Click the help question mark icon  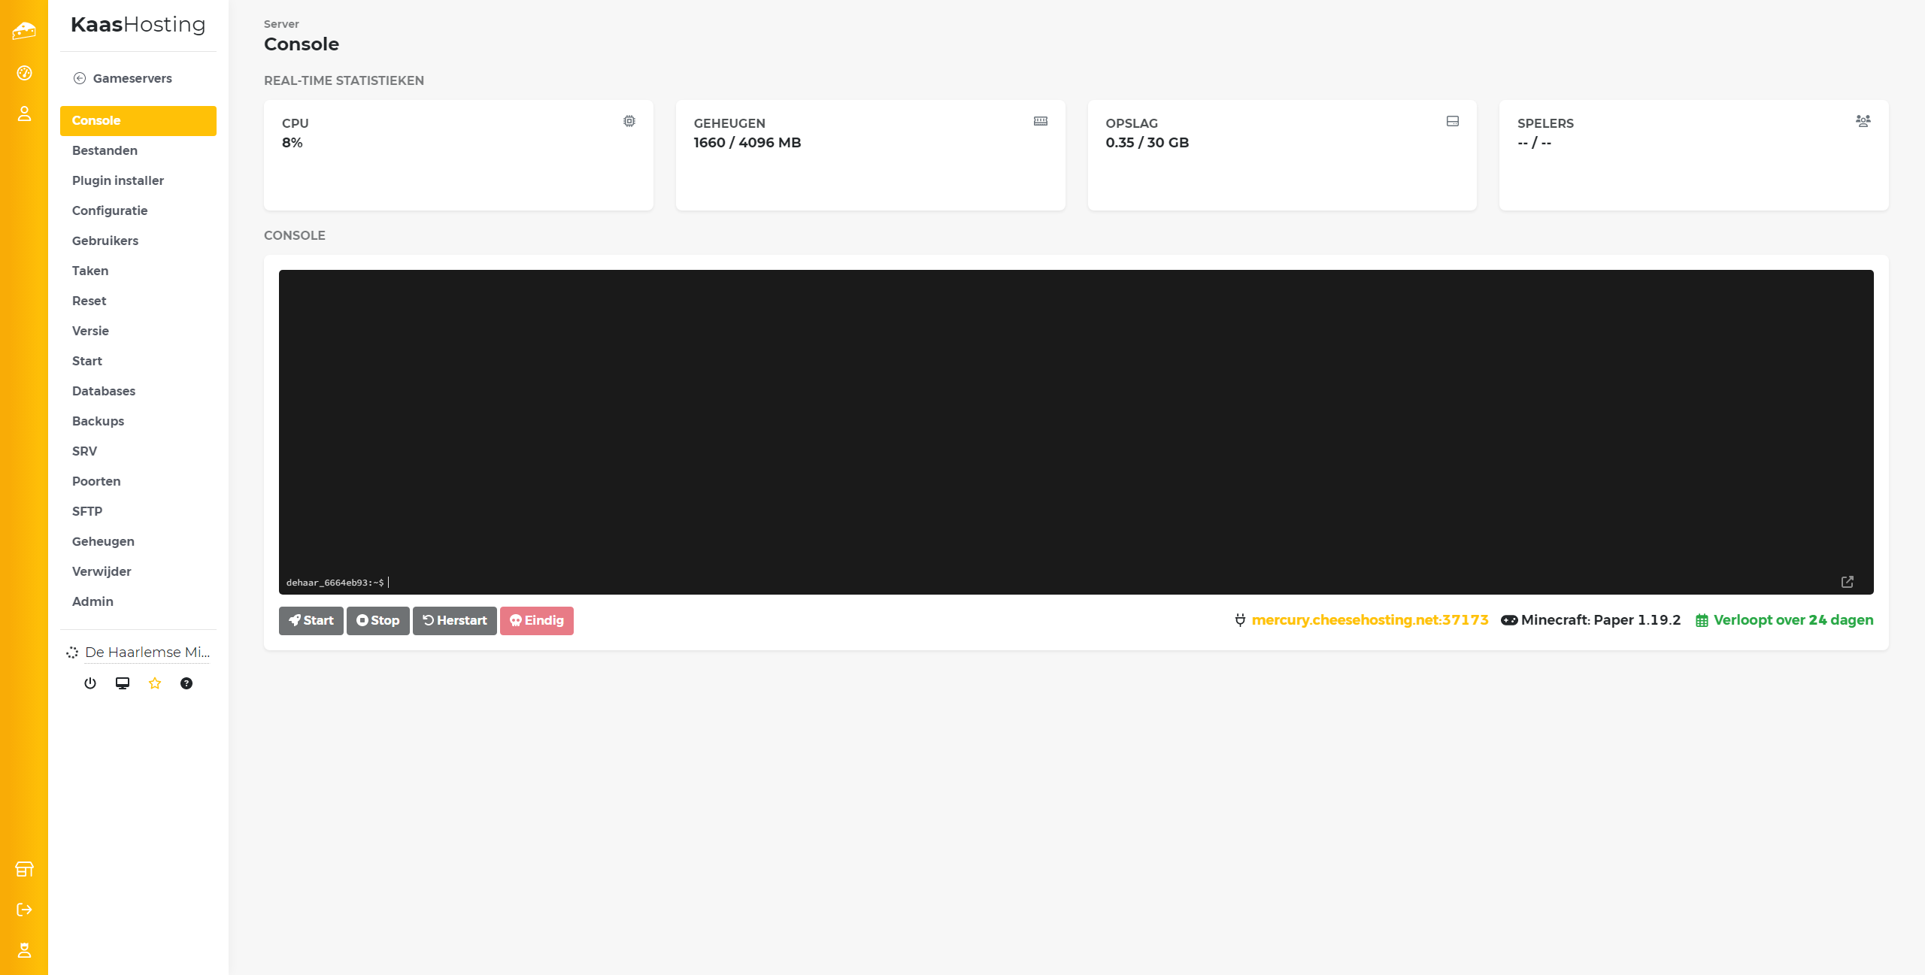[x=186, y=683]
